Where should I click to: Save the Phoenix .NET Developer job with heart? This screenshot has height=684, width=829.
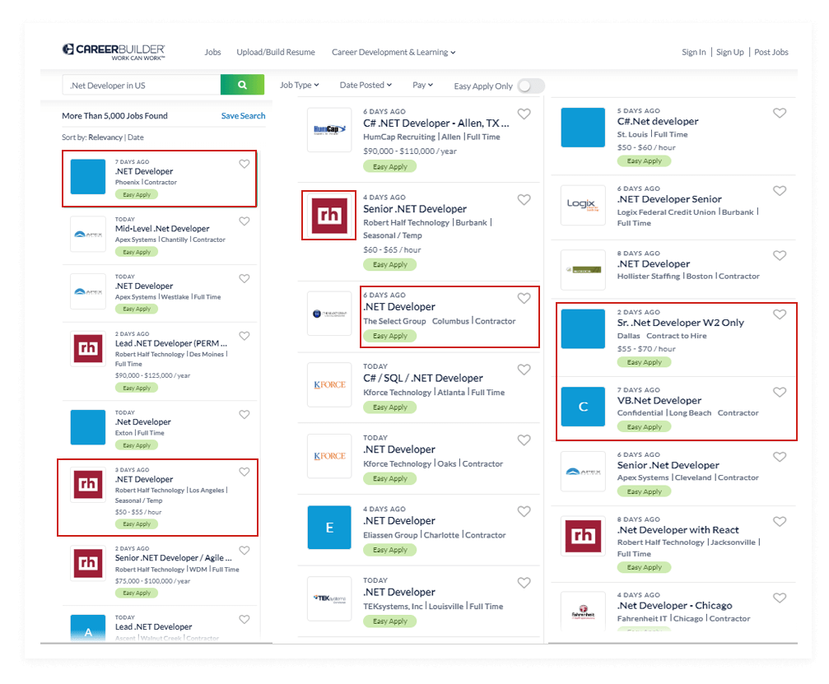coord(245,164)
